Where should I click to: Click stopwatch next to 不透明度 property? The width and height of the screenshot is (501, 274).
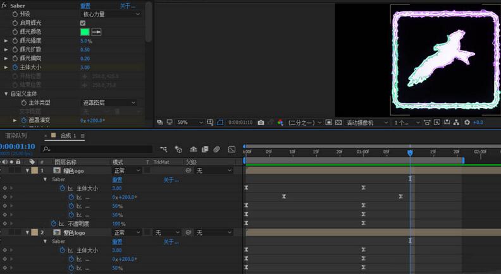coord(53,223)
